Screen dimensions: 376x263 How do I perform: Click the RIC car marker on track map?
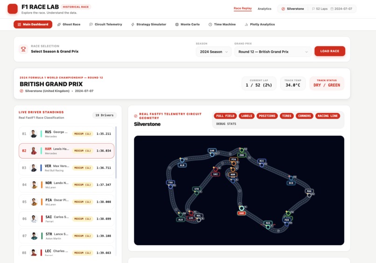coord(262,165)
